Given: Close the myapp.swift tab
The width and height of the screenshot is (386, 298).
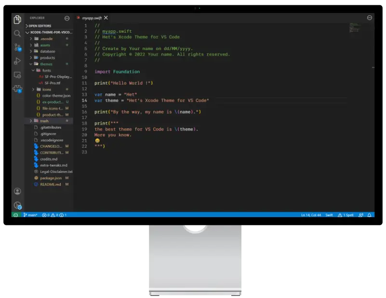Looking at the screenshot, I should pyautogui.click(x=106, y=18).
